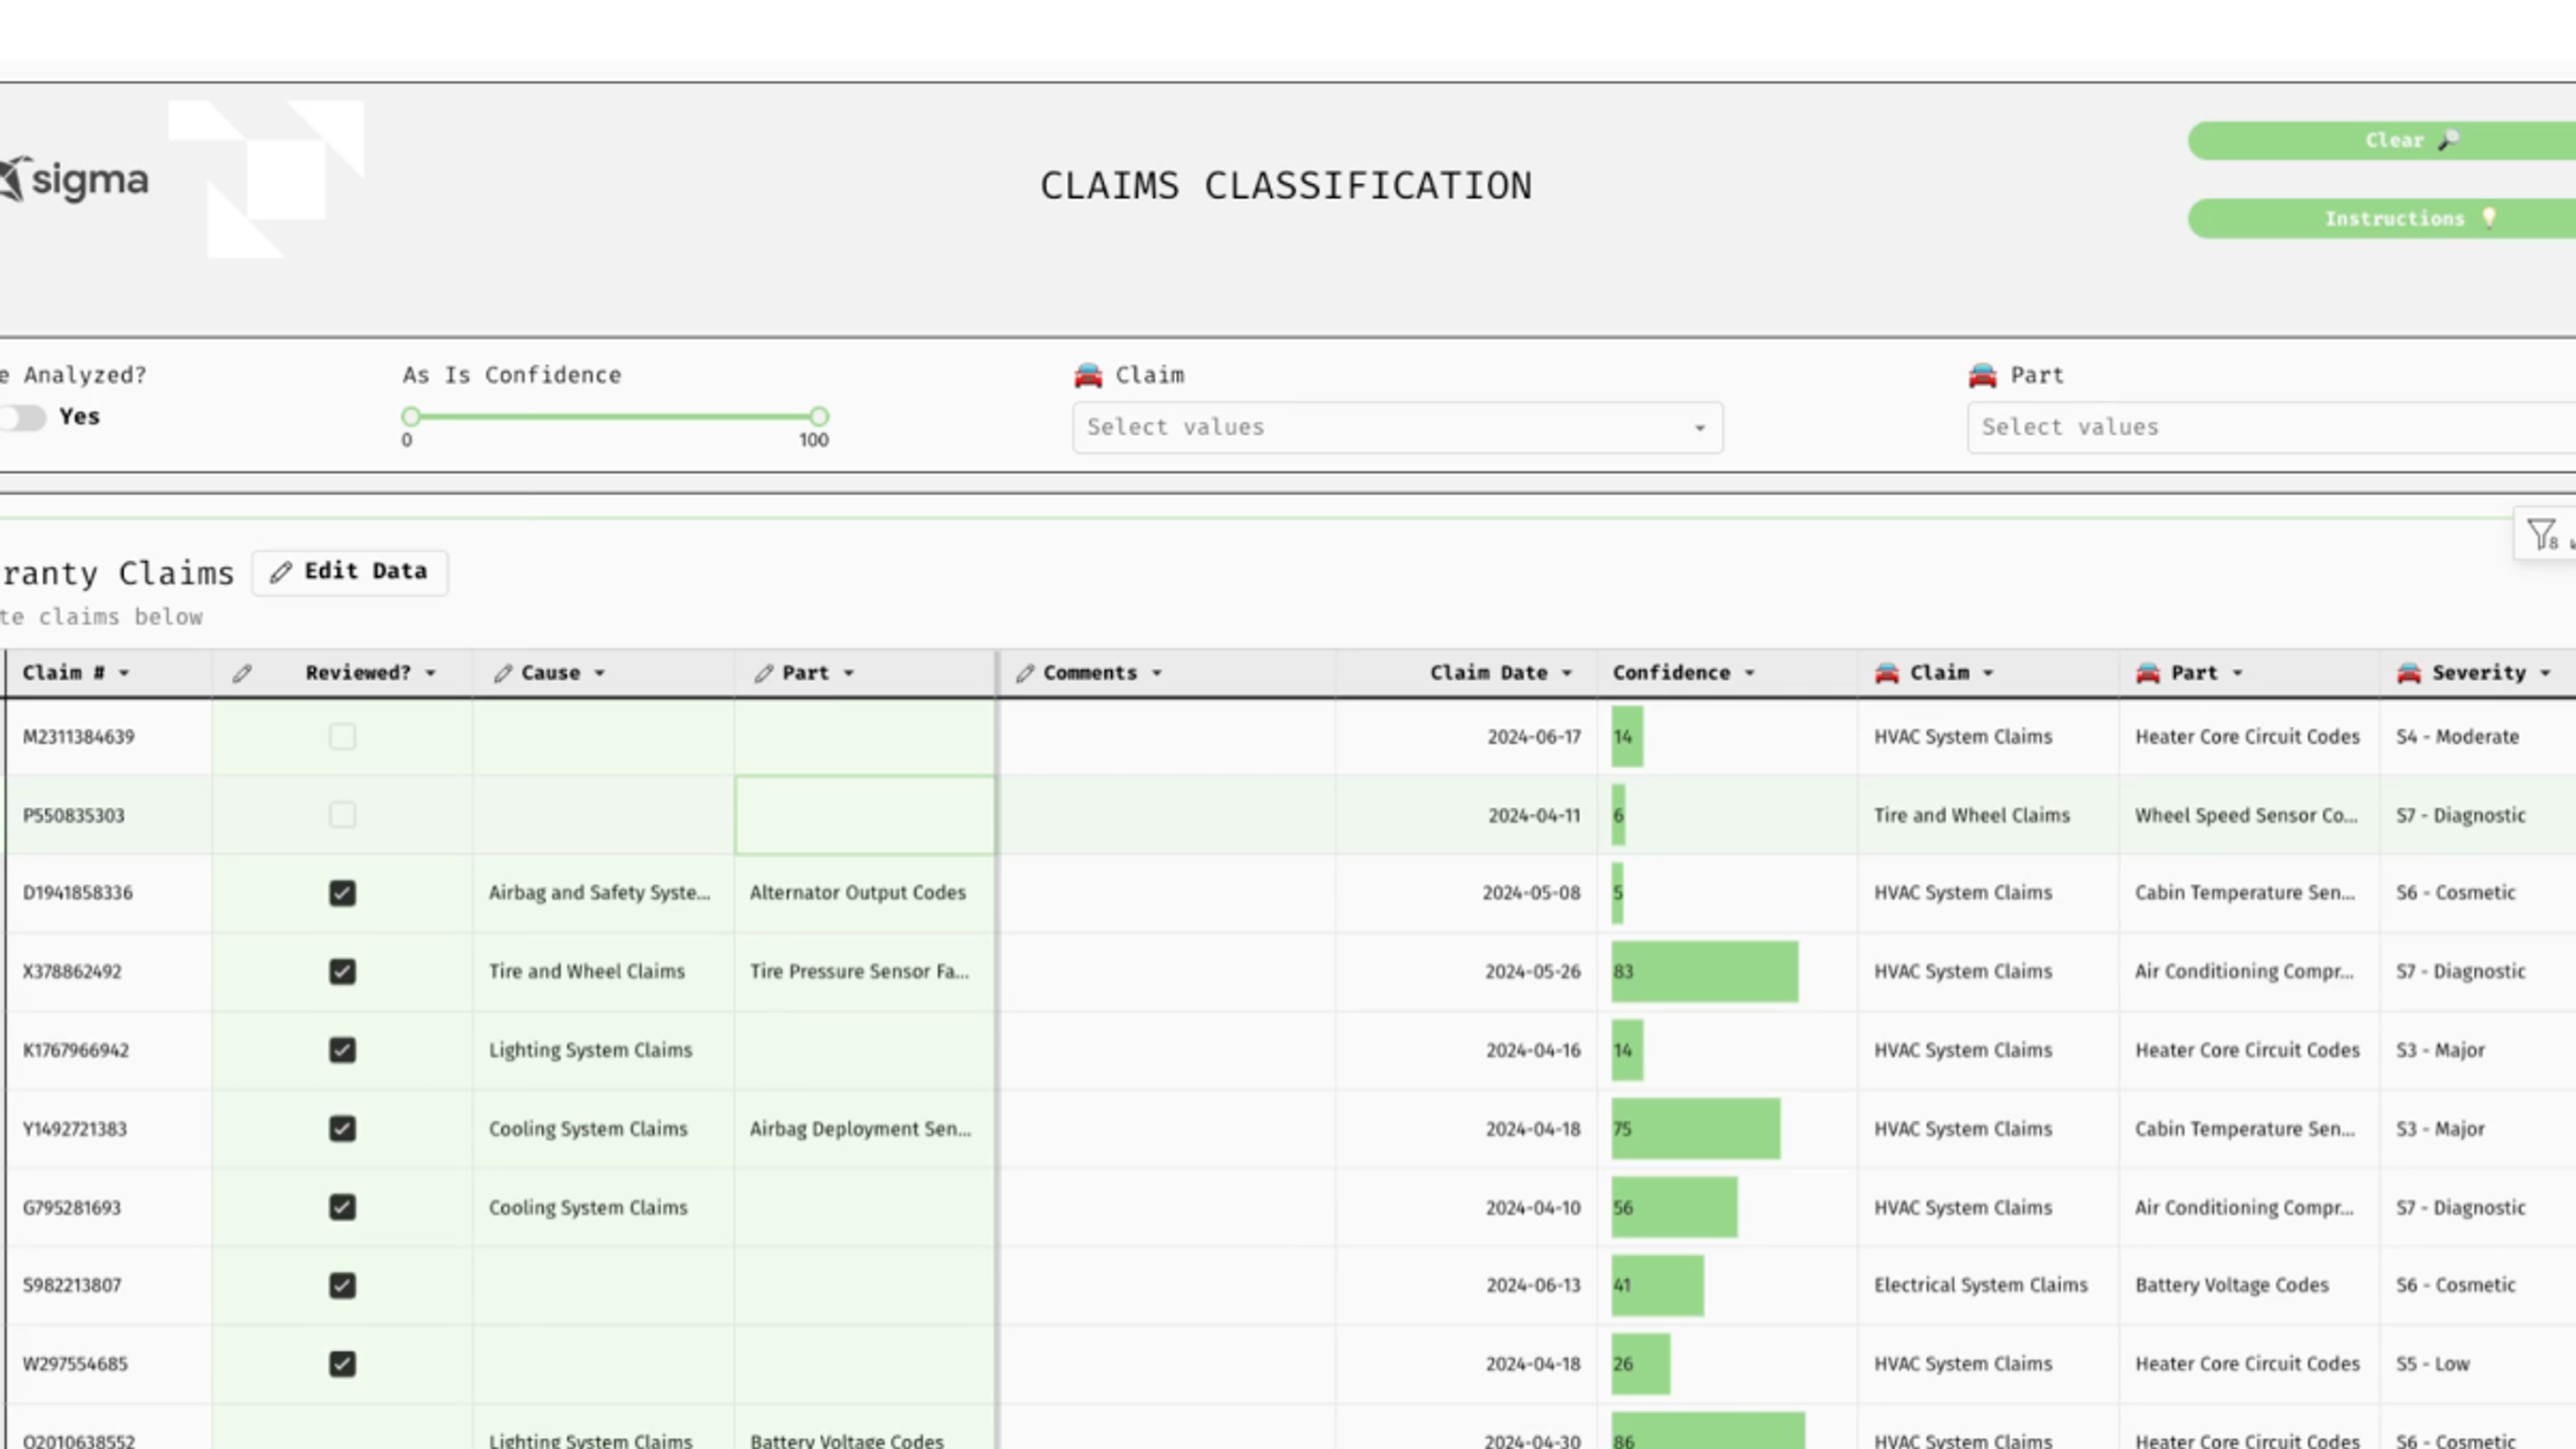Open the car Part column menu arrow
The width and height of the screenshot is (2576, 1449).
[x=2237, y=674]
